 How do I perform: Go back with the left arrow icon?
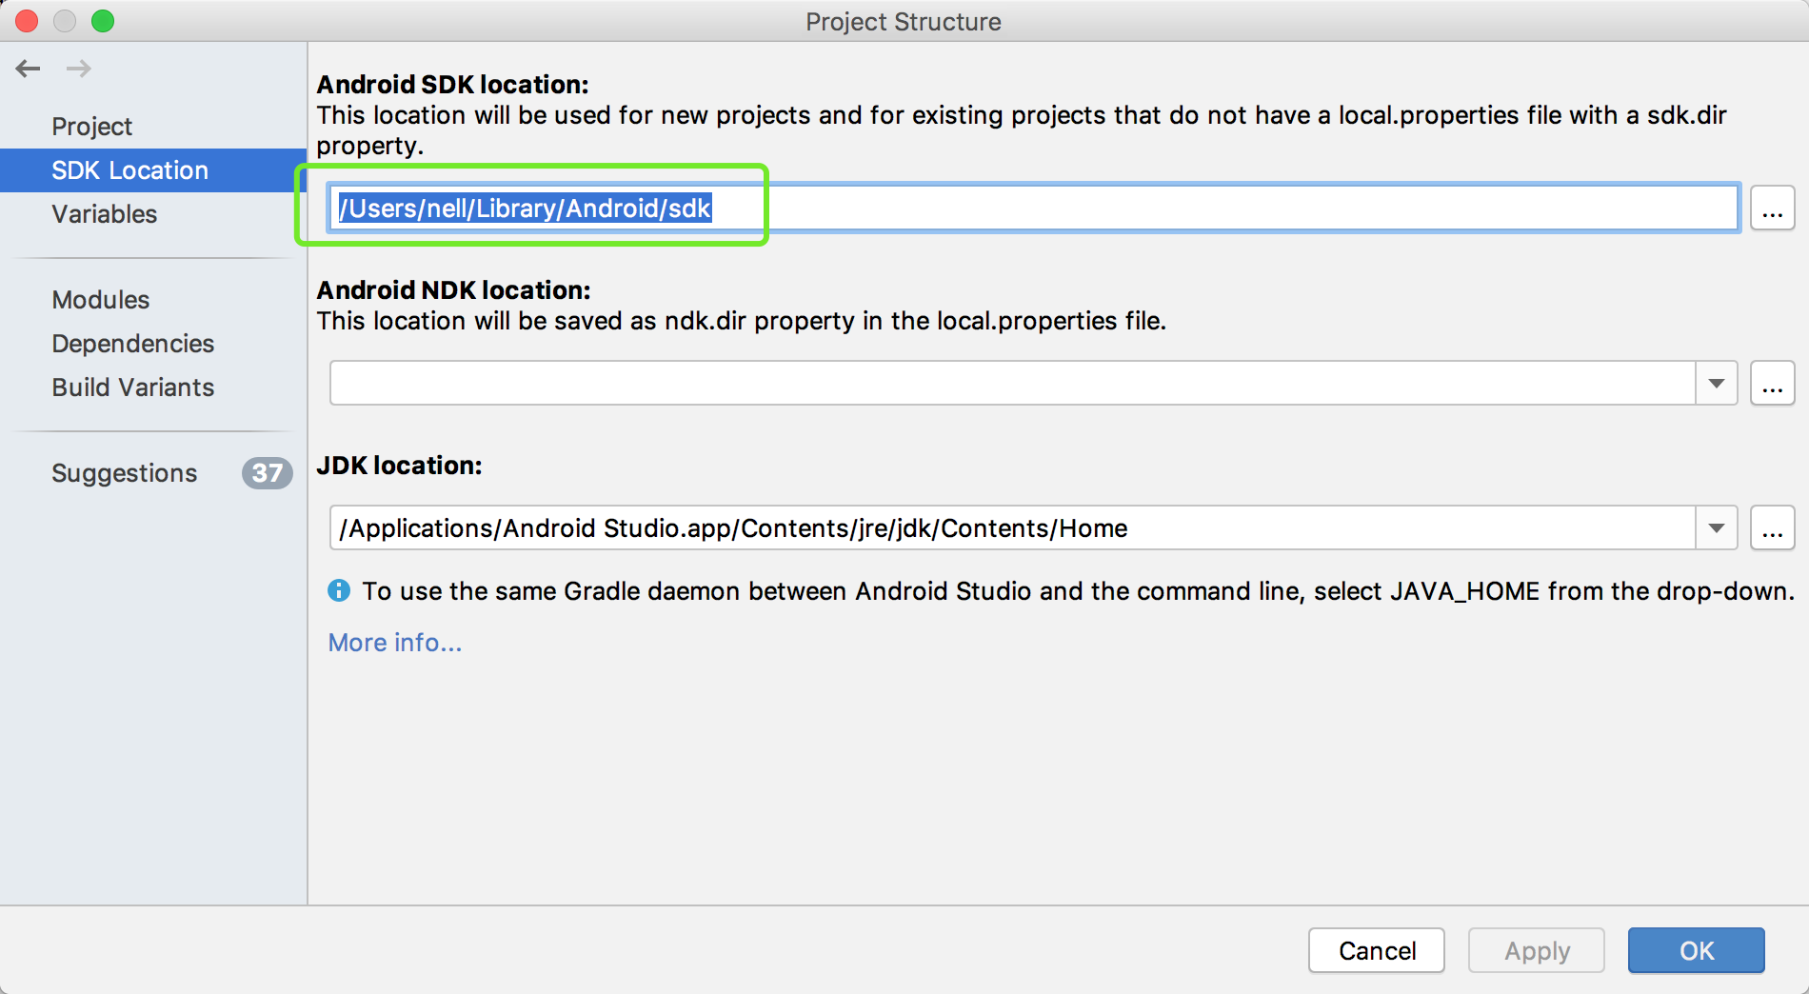point(29,69)
